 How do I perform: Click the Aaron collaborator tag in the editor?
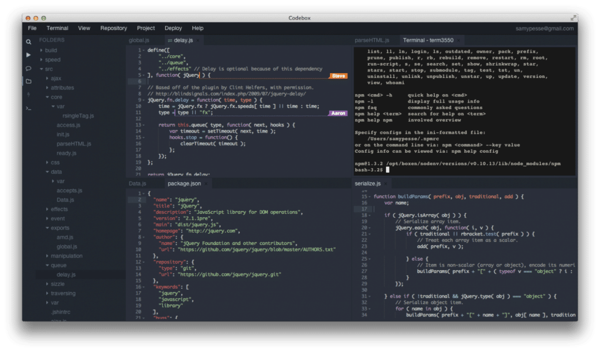click(x=338, y=112)
